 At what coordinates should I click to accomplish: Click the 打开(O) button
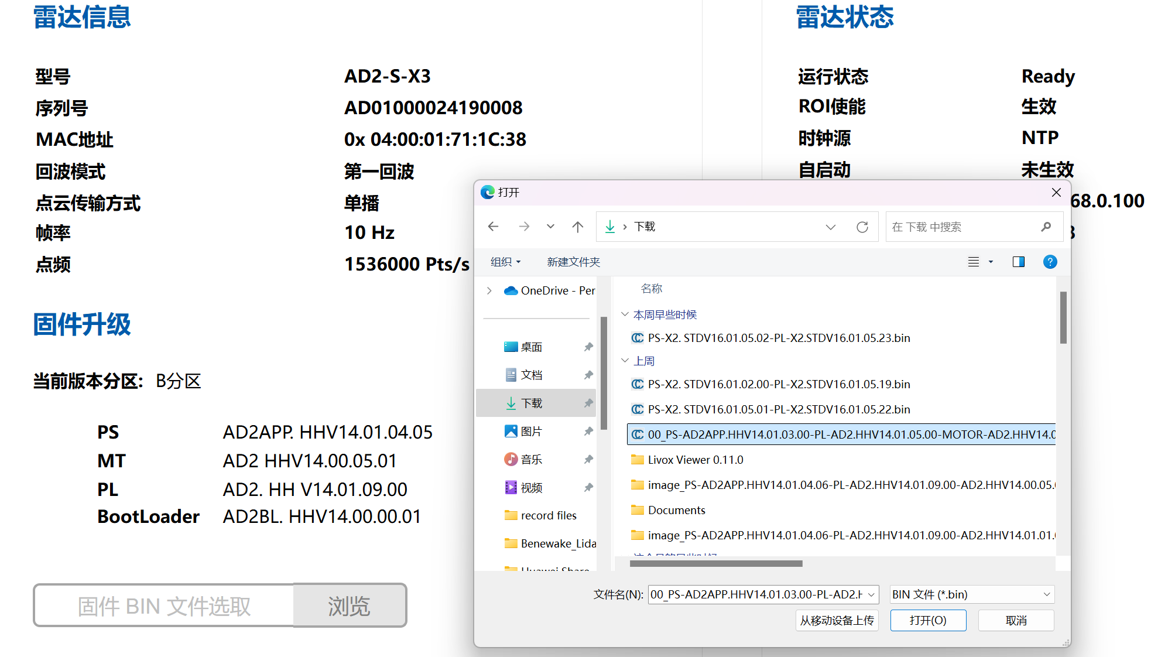[x=928, y=620]
